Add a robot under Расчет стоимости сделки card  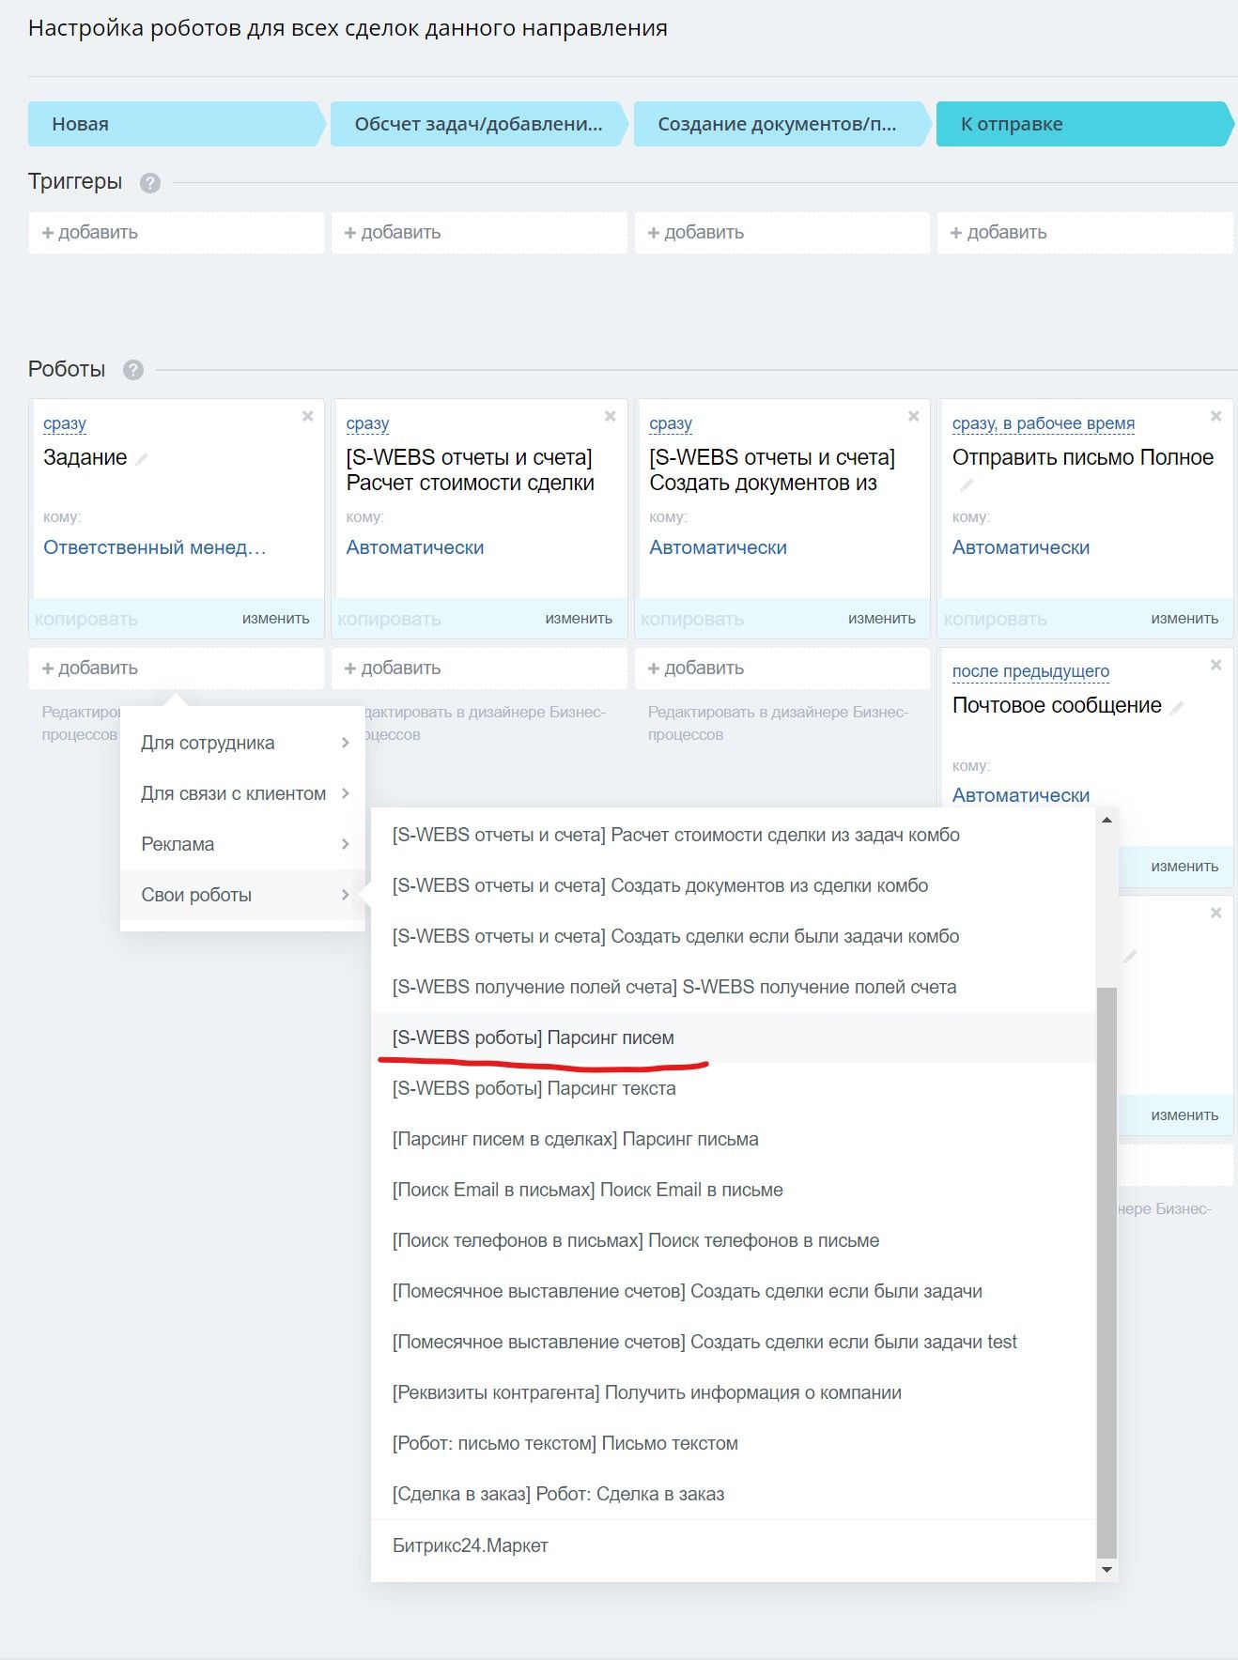click(479, 669)
